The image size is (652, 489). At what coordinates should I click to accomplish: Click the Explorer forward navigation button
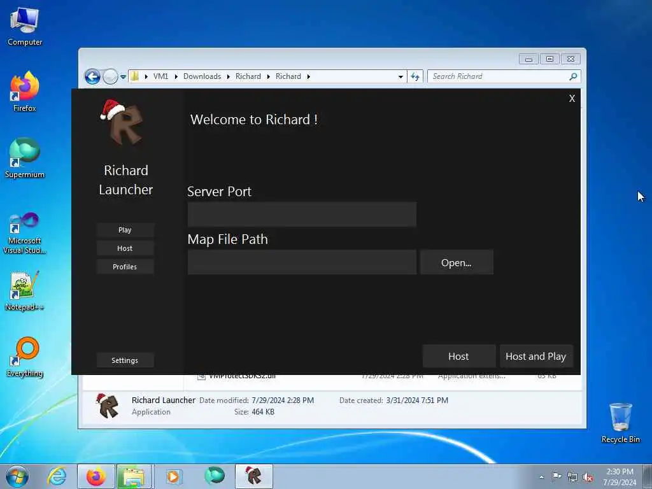click(110, 76)
